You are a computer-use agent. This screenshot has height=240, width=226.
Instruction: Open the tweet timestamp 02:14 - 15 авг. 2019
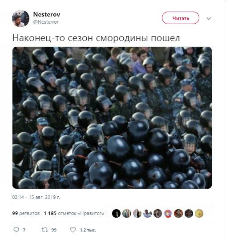(36, 197)
